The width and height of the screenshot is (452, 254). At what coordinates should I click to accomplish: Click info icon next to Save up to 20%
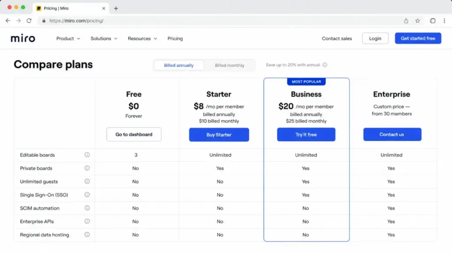coord(325,65)
